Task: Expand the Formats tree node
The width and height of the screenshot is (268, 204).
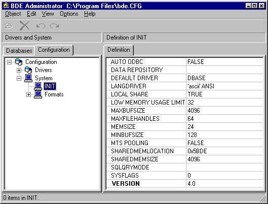Action: pyautogui.click(x=28, y=94)
